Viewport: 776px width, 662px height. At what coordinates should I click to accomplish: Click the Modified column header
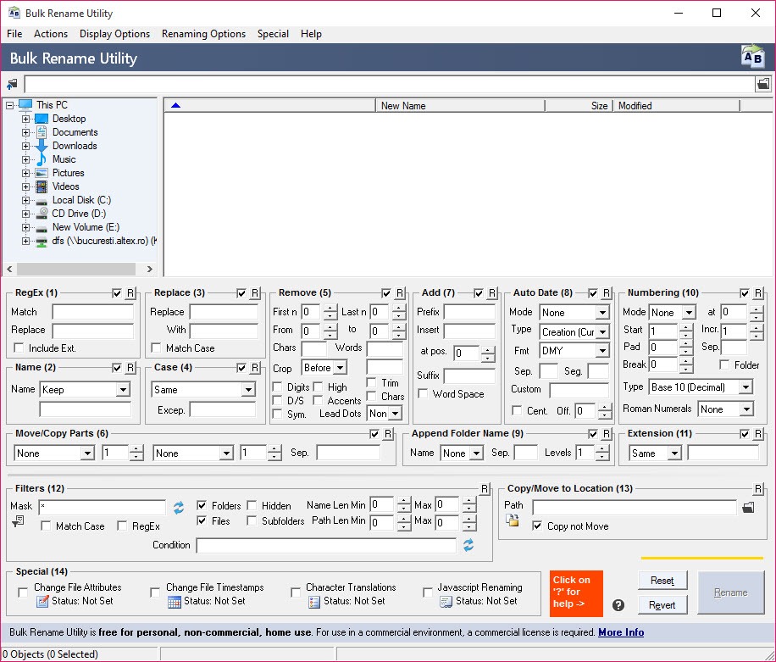676,105
